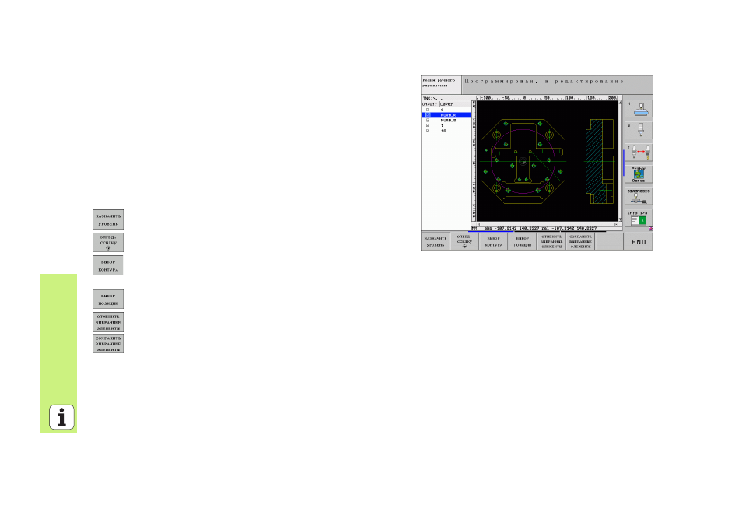Click the T tool change icon with red arrow

(x=639, y=152)
